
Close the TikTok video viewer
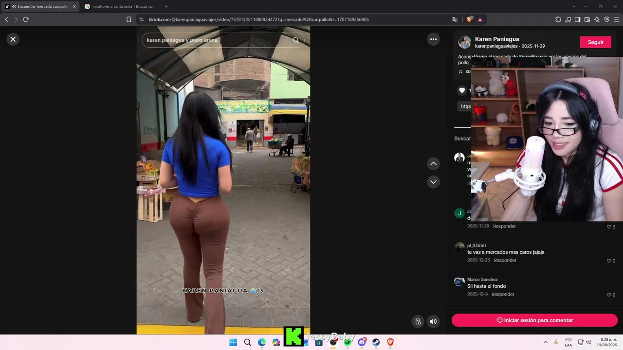[13, 39]
